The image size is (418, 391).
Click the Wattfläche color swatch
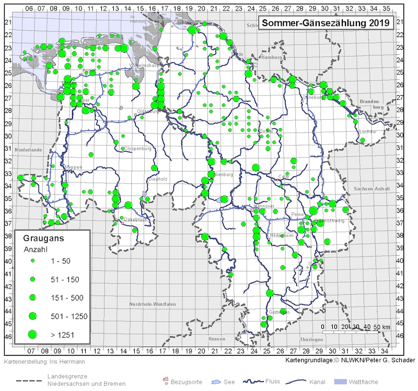(x=339, y=382)
